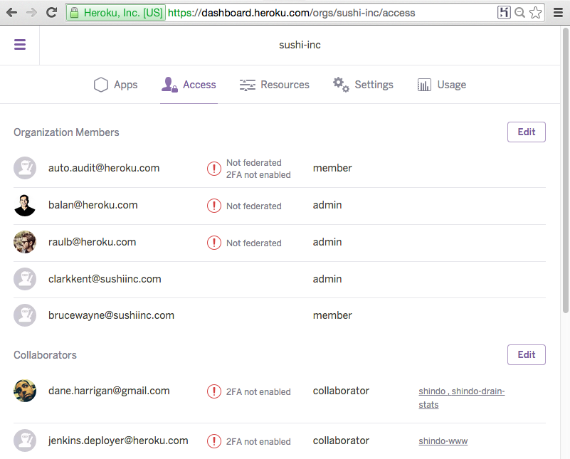570x459 pixels.
Task: Reload the page with the refresh icon
Action: click(51, 12)
